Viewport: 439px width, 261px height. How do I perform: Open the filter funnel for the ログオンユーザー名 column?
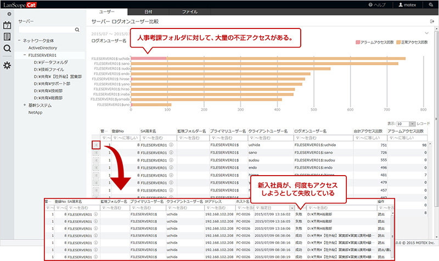point(298,138)
